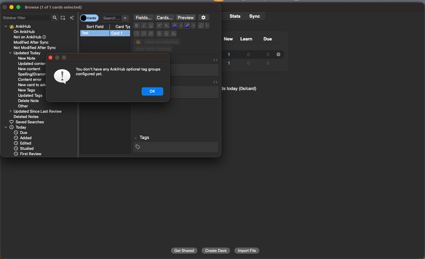Open the search history dropdown arrow
Image resolution: width=425 pixels, height=259 pixels.
125,18
